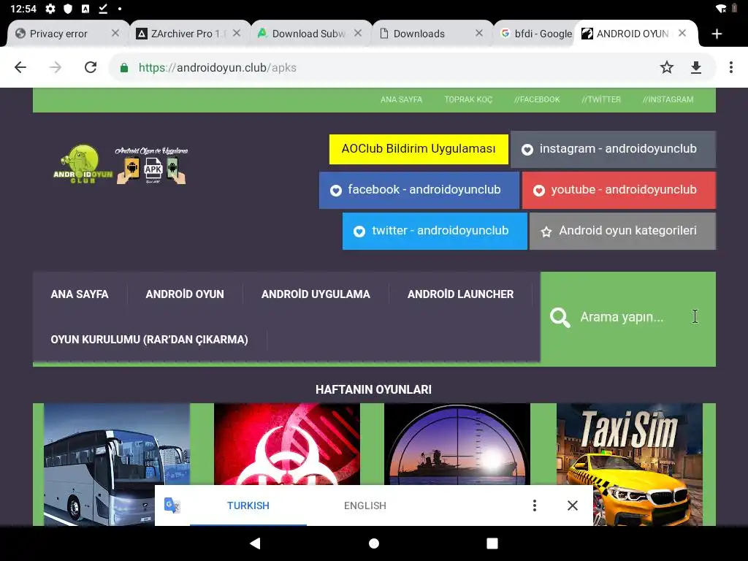Close the Download Subw tab
748x561 pixels.
[x=358, y=34]
